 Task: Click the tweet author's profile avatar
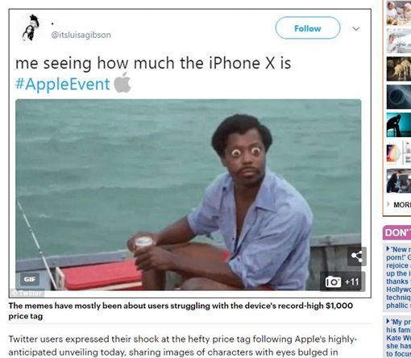coord(31,27)
